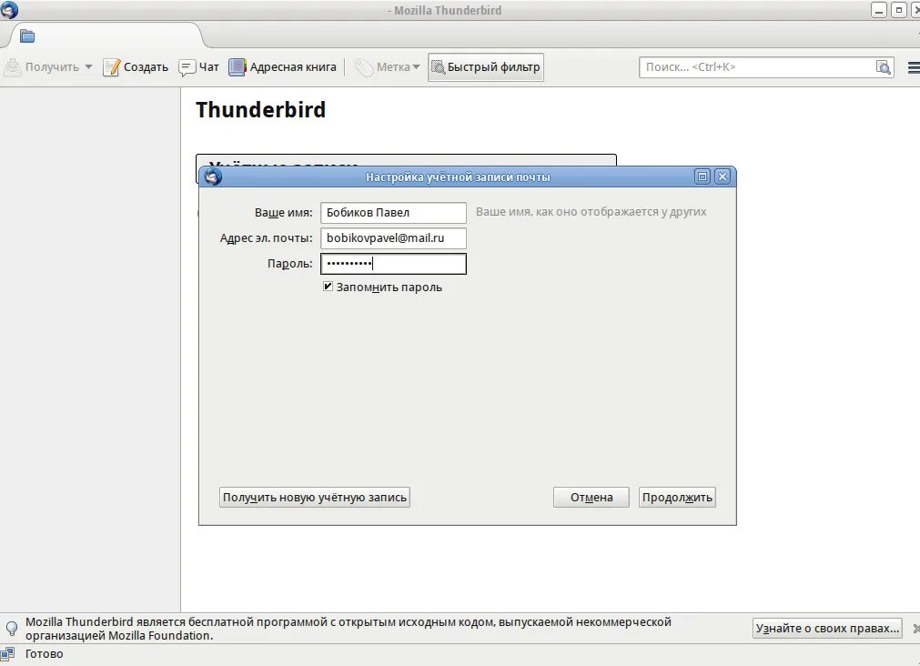Click the Thunderbird logo in main title bar

tap(9, 9)
